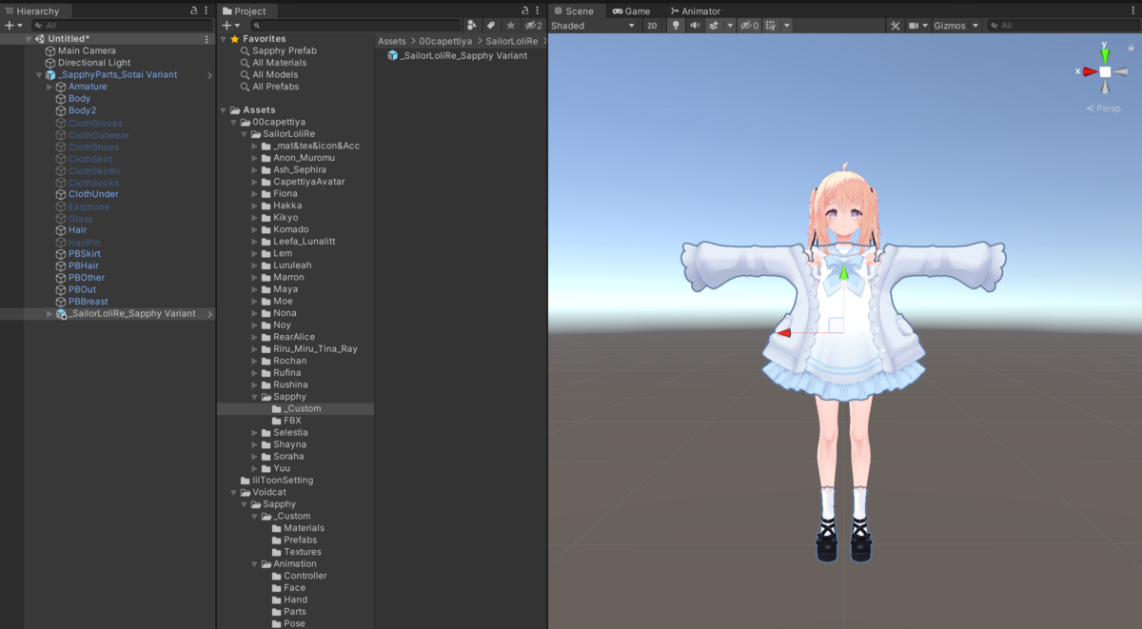Select the Body2 object in Hierarchy
The width and height of the screenshot is (1142, 629).
(82, 110)
